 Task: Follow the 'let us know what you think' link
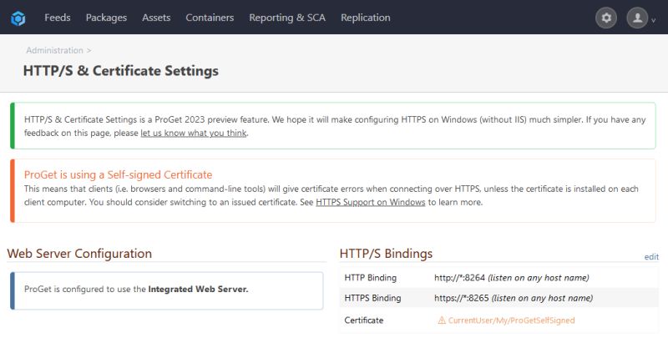coord(194,133)
